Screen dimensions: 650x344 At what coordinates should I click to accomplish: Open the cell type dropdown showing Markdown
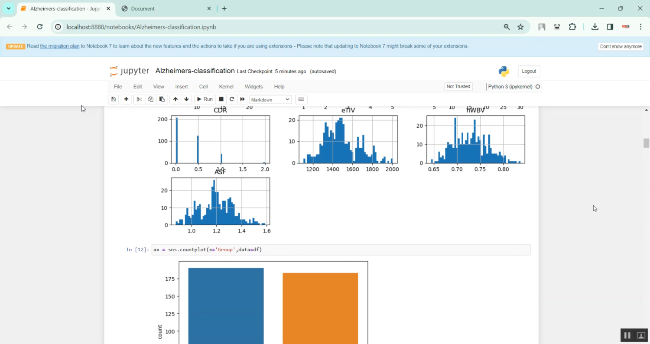coord(270,99)
